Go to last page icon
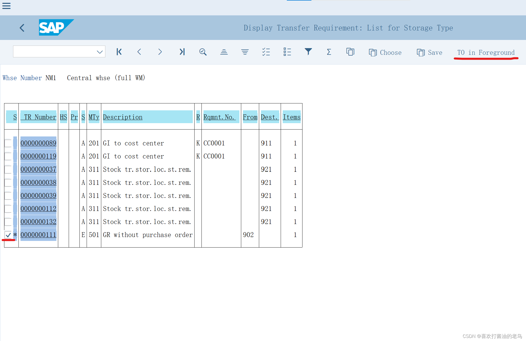Image resolution: width=526 pixels, height=341 pixels. point(182,52)
